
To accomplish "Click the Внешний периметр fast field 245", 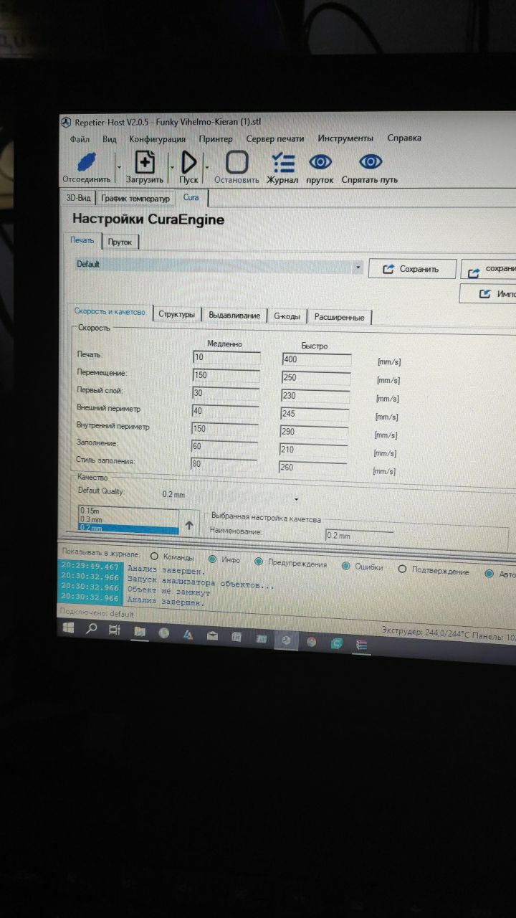I will pyautogui.click(x=315, y=414).
